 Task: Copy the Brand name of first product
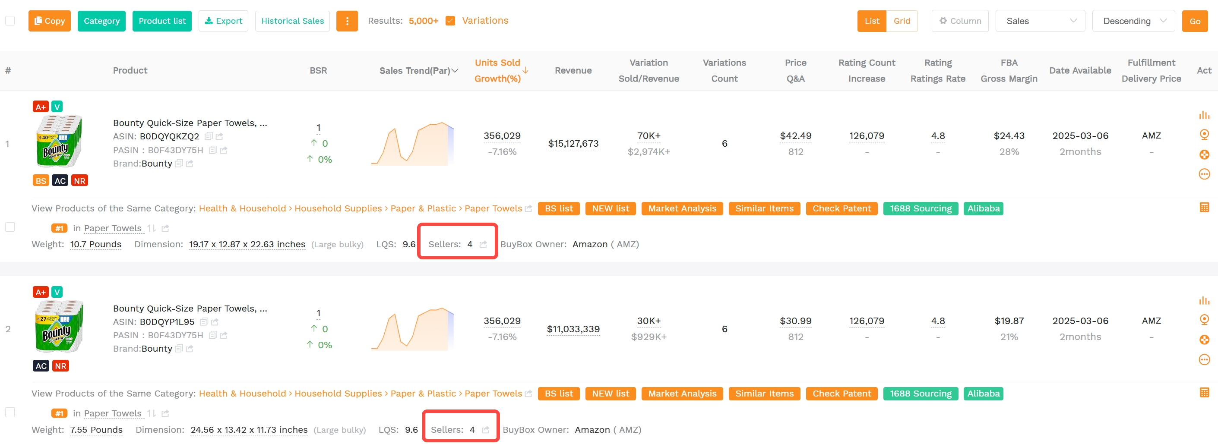click(179, 164)
